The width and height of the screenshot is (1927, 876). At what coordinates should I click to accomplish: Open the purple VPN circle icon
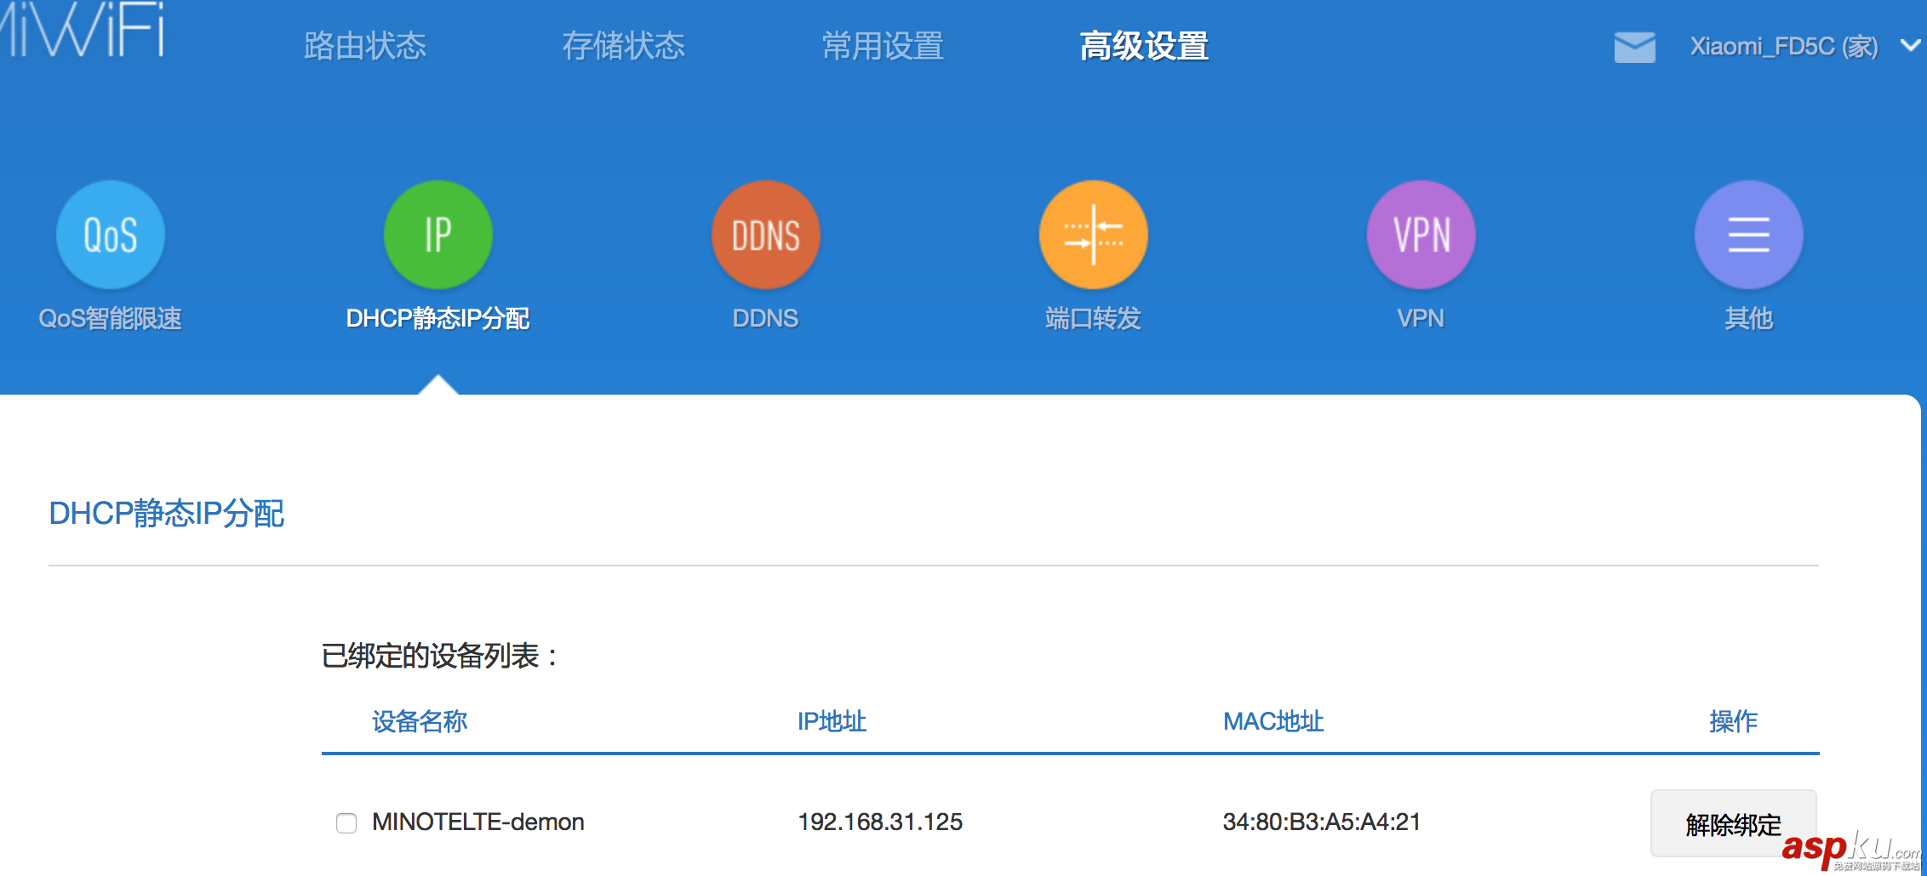coord(1421,235)
